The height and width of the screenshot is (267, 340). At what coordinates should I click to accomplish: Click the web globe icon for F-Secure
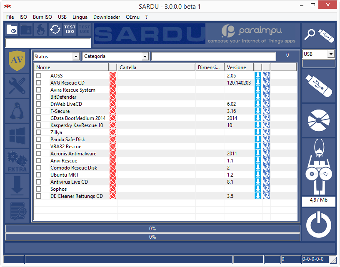tap(266, 111)
